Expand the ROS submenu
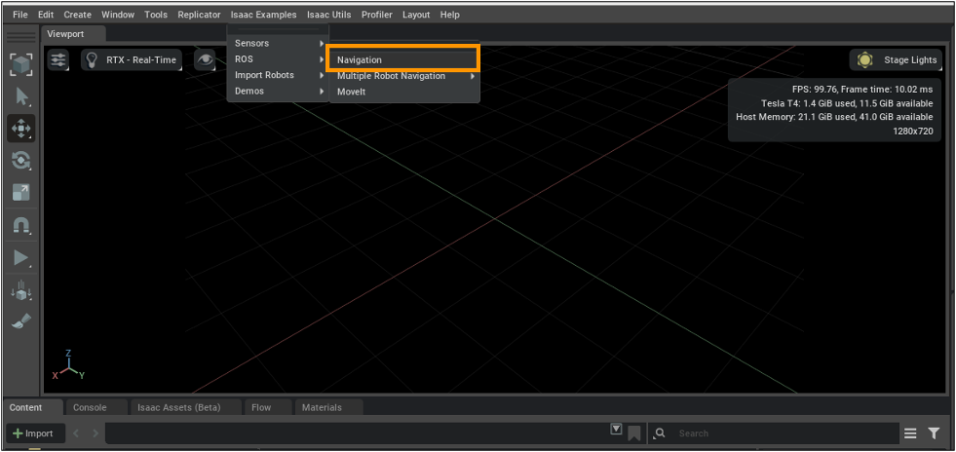 278,59
